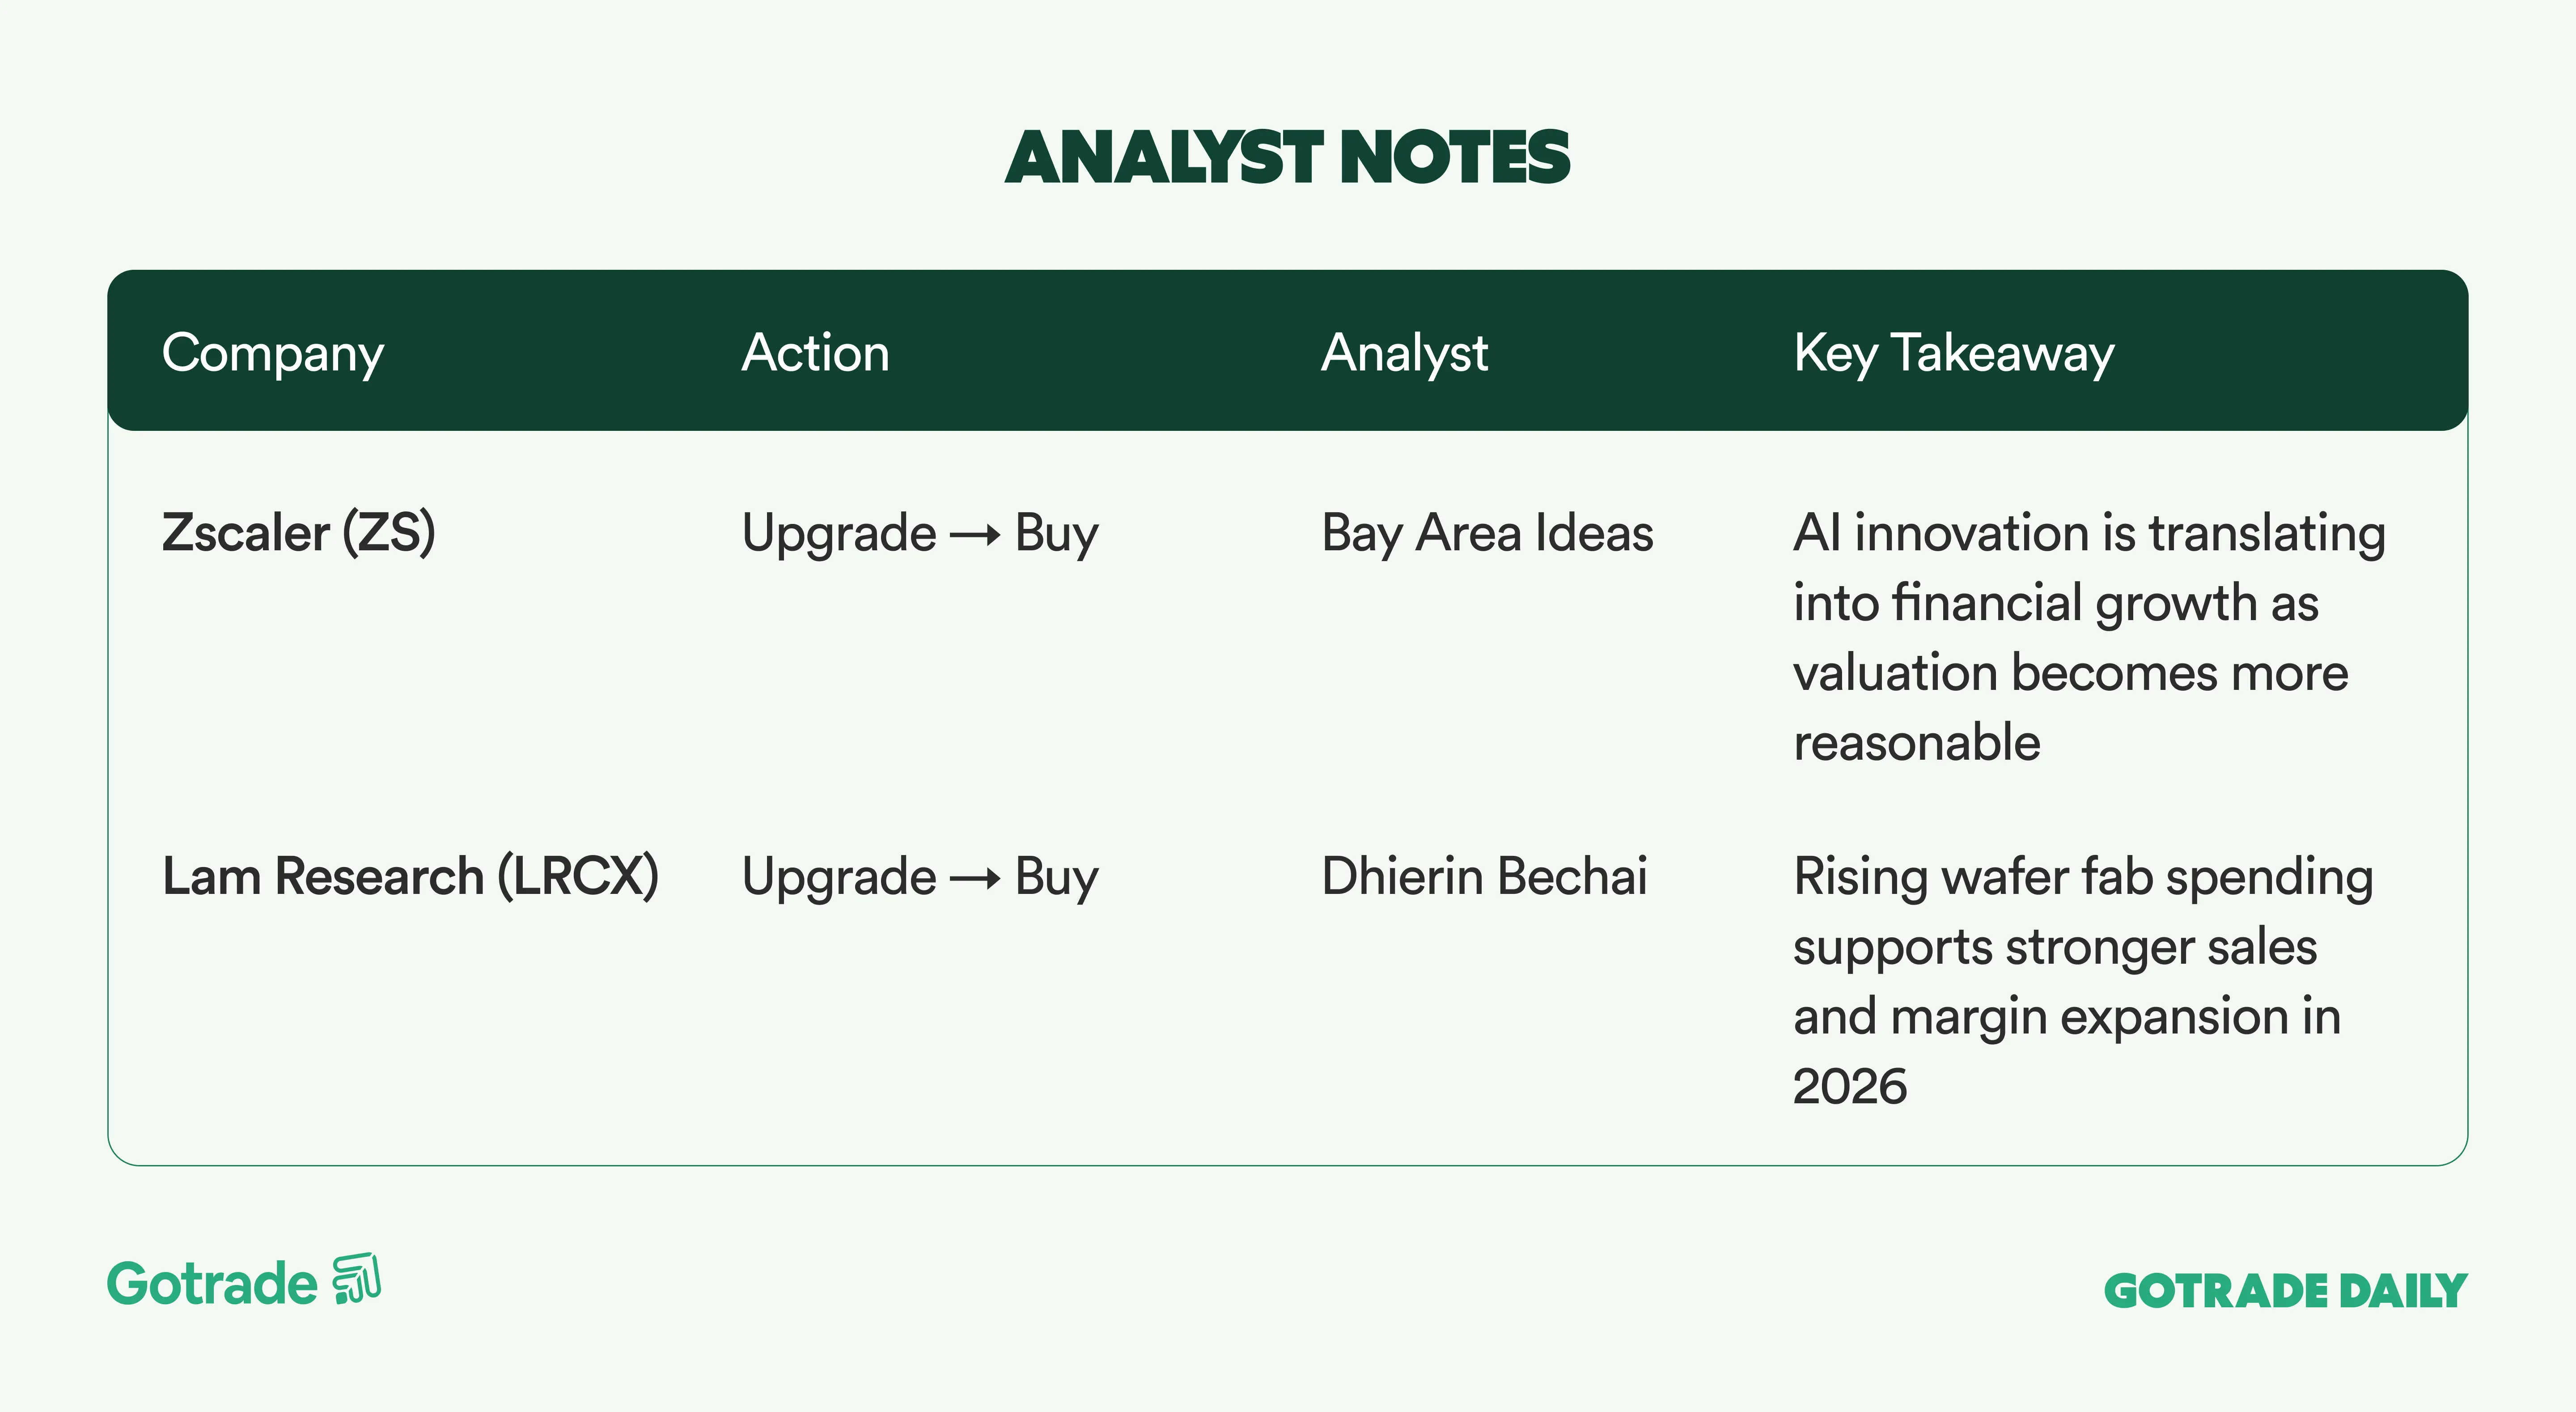The height and width of the screenshot is (1412, 2576).
Task: Select the Company column header
Action: [x=272, y=353]
